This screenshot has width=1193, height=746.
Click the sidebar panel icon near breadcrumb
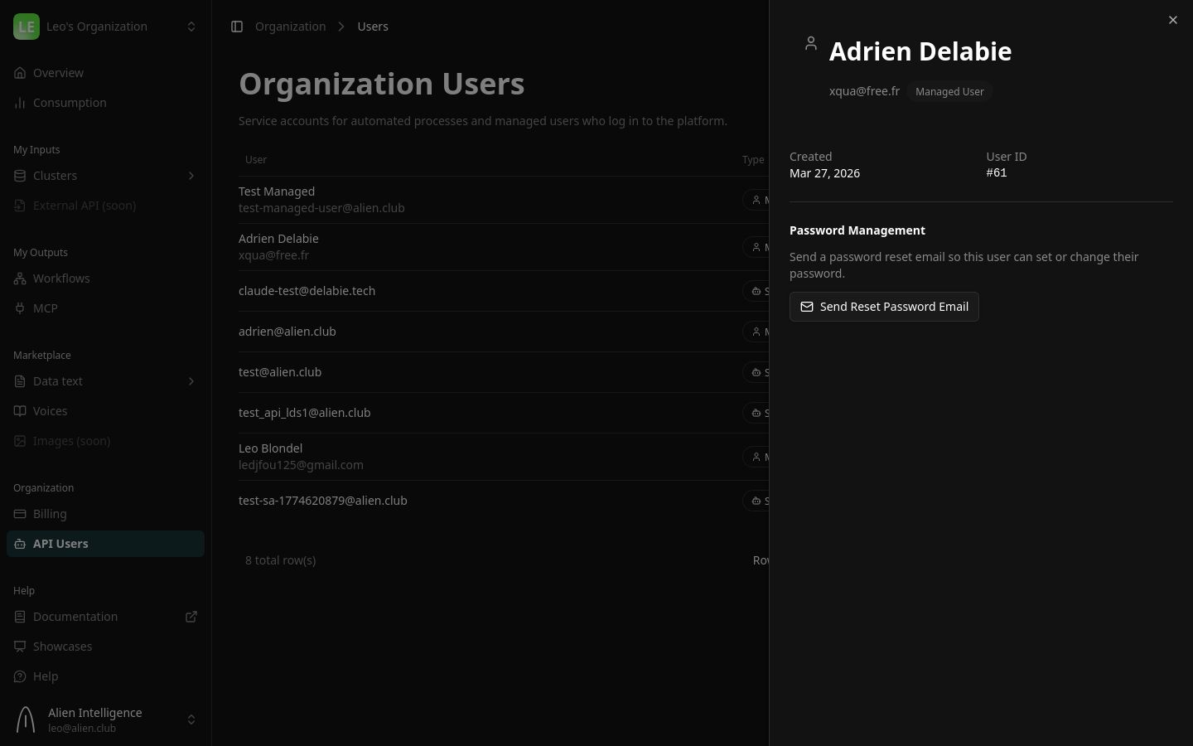click(x=238, y=27)
